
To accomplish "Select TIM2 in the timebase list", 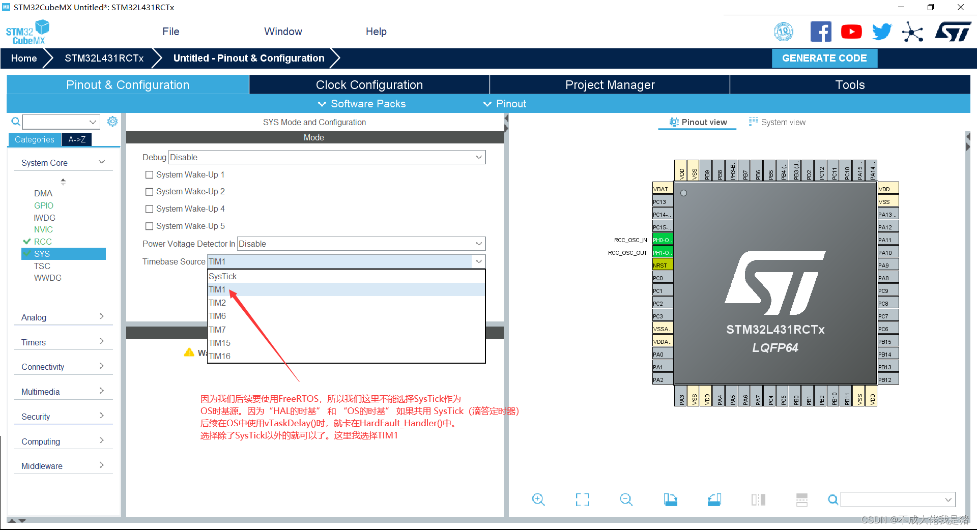I will pyautogui.click(x=346, y=303).
